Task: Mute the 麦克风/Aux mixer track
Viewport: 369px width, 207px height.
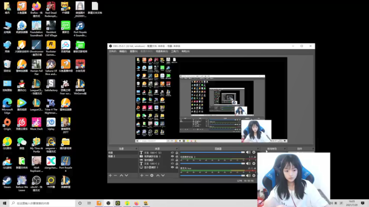Action: point(248,176)
